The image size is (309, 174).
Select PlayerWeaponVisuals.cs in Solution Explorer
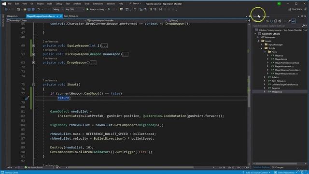tap(286, 74)
